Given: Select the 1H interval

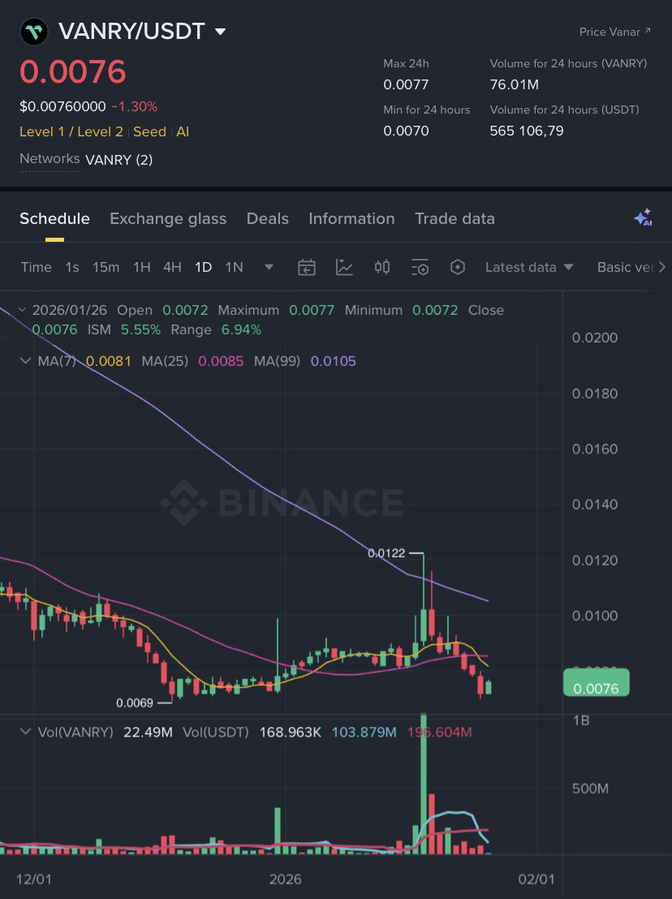Looking at the screenshot, I should 142,267.
